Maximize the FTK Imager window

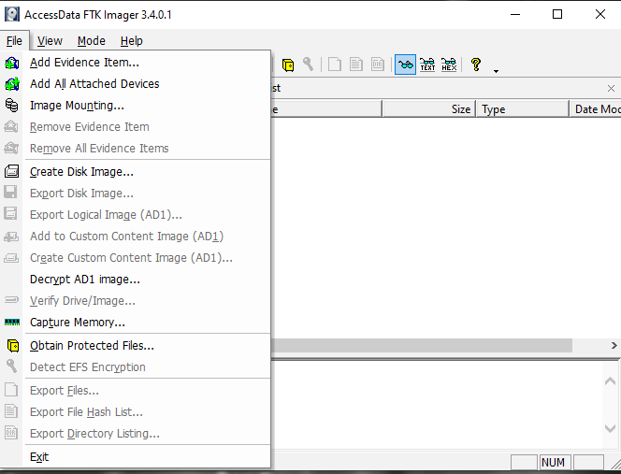click(x=557, y=14)
